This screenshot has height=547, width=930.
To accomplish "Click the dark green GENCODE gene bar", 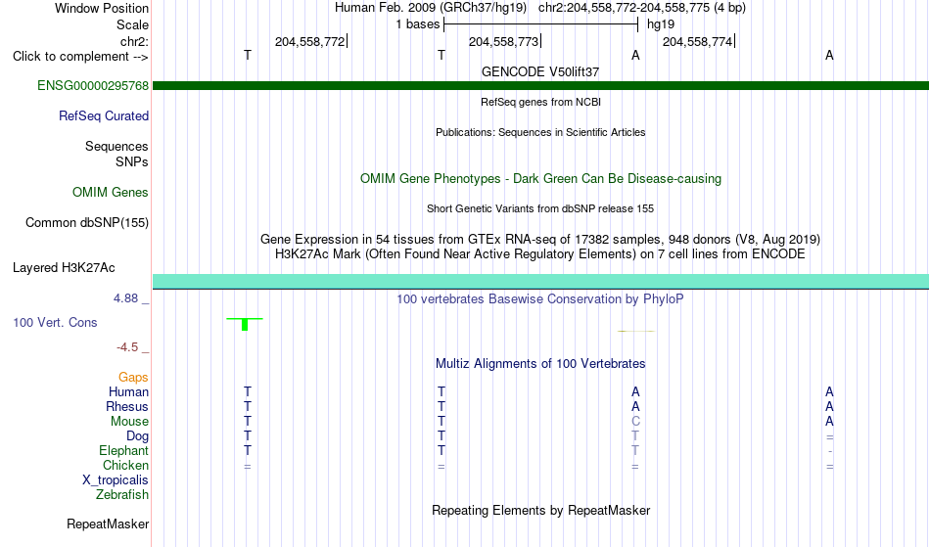I will pyautogui.click(x=541, y=86).
